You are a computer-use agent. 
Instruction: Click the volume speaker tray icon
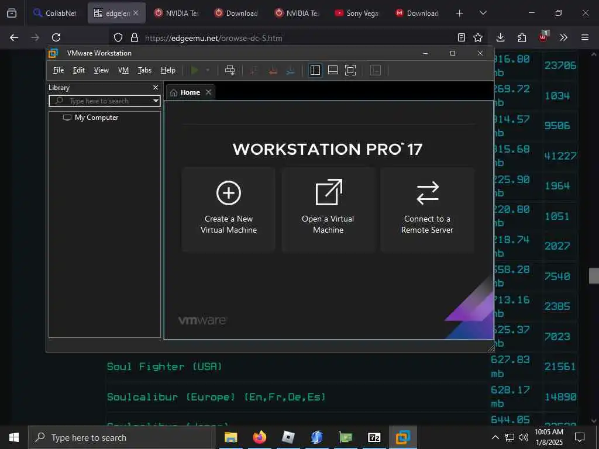coord(524,437)
